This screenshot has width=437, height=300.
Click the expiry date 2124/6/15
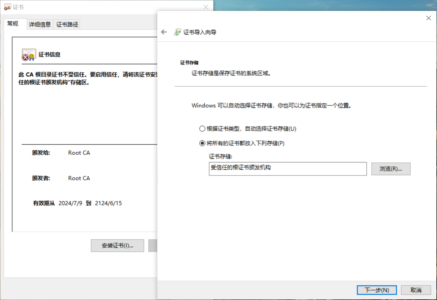click(x=108, y=203)
